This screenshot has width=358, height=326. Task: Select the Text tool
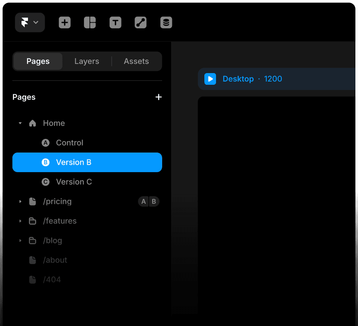(115, 22)
